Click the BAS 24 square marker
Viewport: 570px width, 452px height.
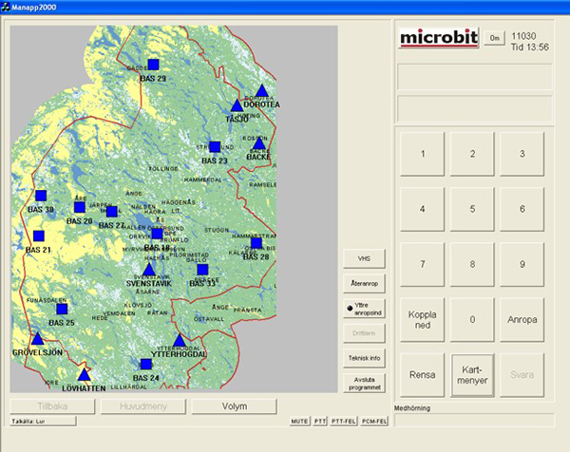pyautogui.click(x=146, y=365)
